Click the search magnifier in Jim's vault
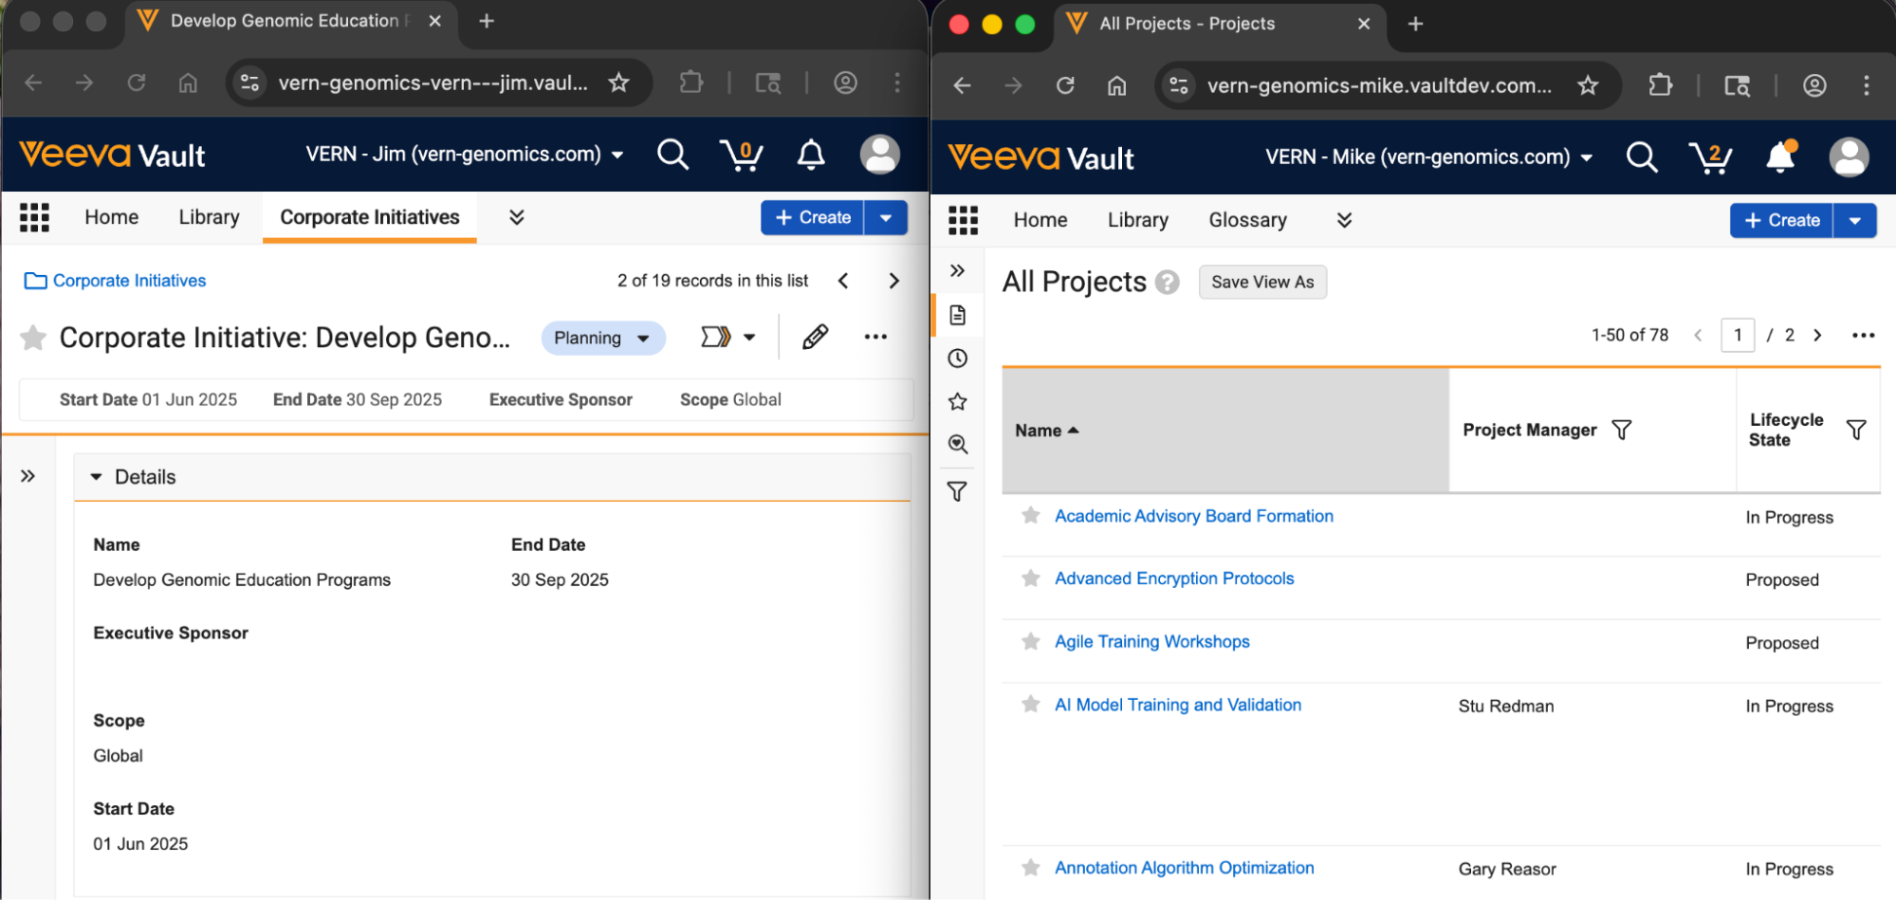The width and height of the screenshot is (1896, 900). [672, 155]
